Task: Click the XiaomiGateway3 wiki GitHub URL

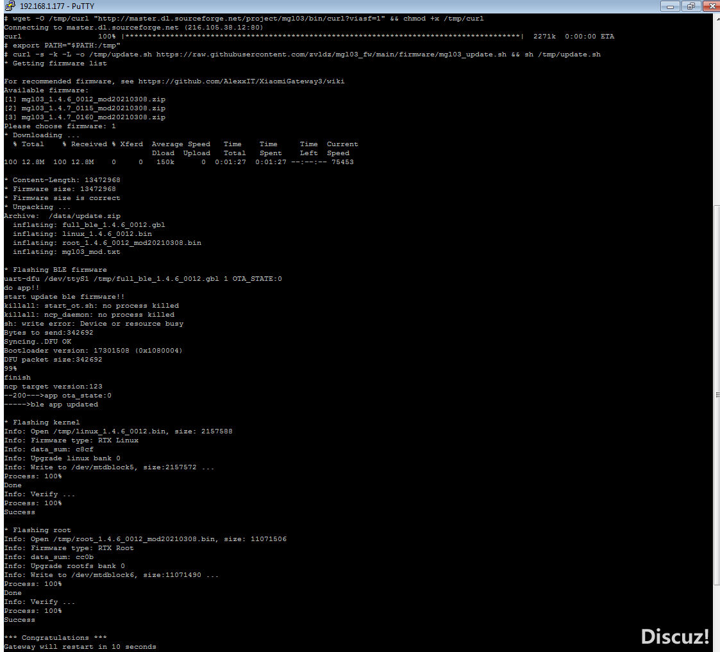Action: pyautogui.click(x=241, y=81)
